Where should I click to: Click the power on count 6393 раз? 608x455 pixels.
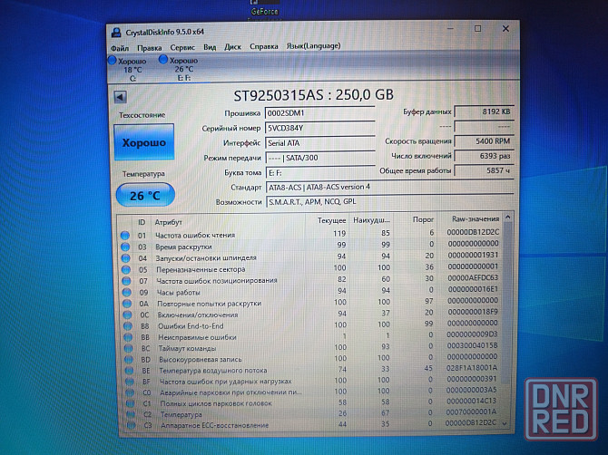(485, 156)
